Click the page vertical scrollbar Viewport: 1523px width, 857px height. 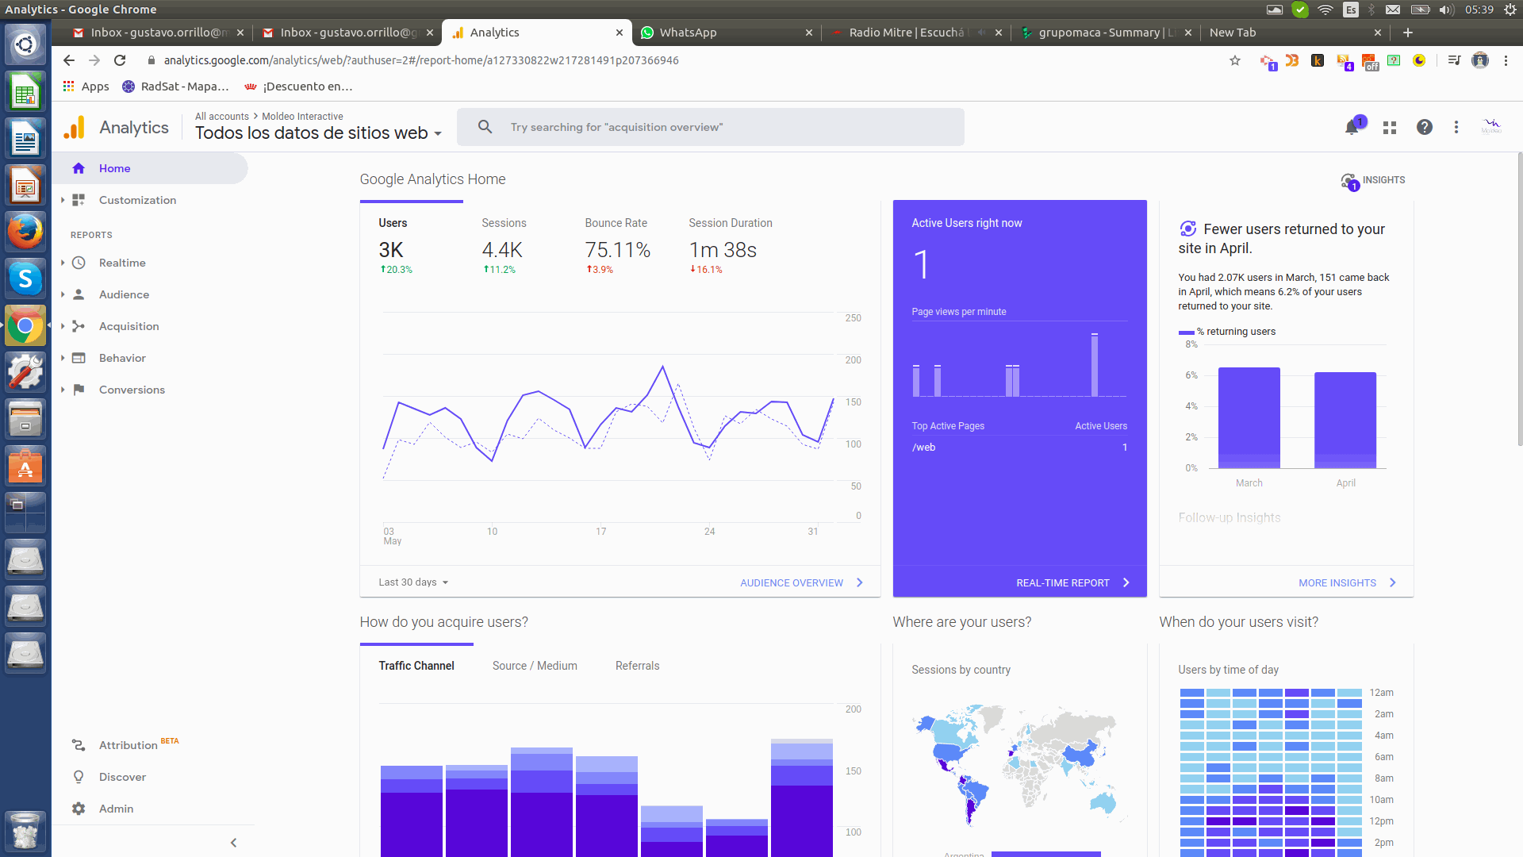[x=1519, y=299]
